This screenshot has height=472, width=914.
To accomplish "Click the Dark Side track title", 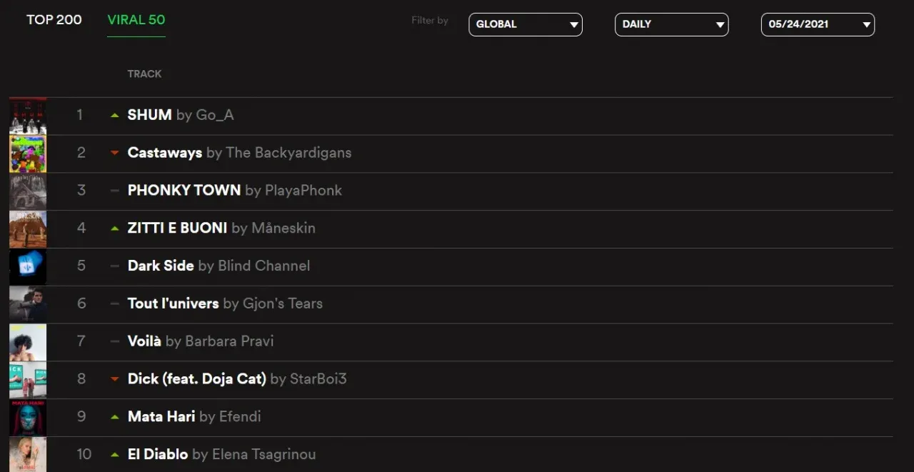I will pyautogui.click(x=161, y=266).
